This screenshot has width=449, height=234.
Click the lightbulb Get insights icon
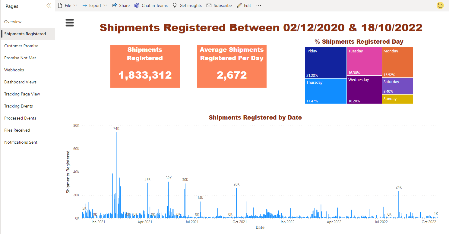click(x=175, y=5)
